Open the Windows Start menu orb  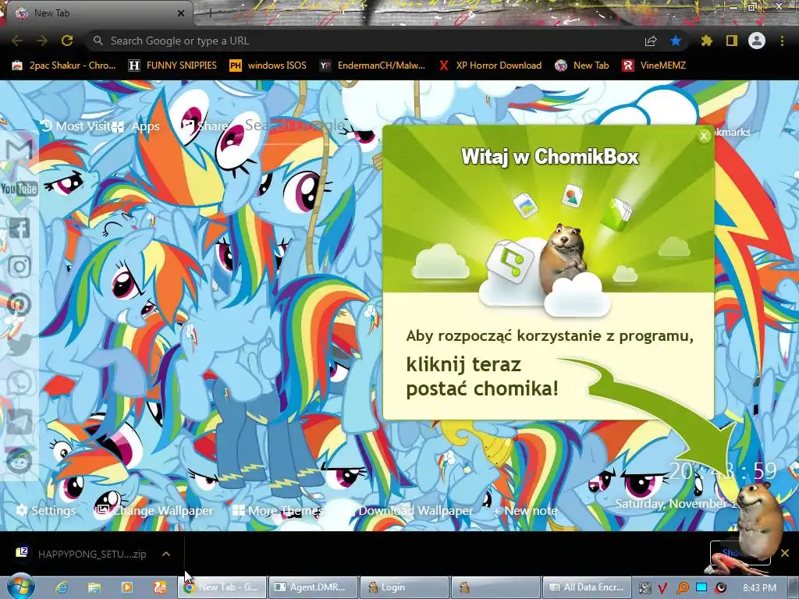[20, 587]
